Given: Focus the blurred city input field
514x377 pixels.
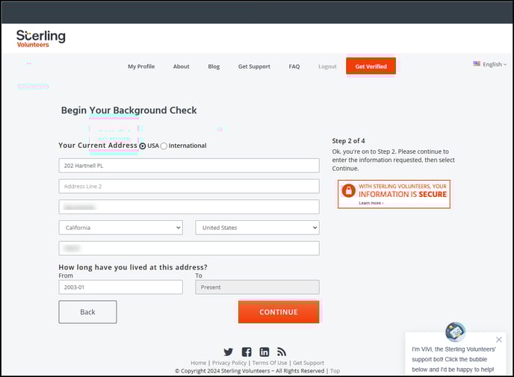Looking at the screenshot, I should (x=189, y=207).
